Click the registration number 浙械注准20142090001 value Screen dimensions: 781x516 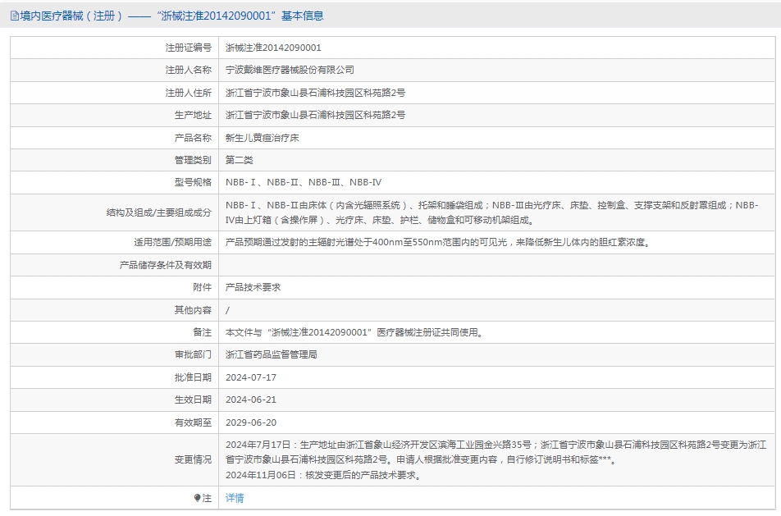[273, 48]
